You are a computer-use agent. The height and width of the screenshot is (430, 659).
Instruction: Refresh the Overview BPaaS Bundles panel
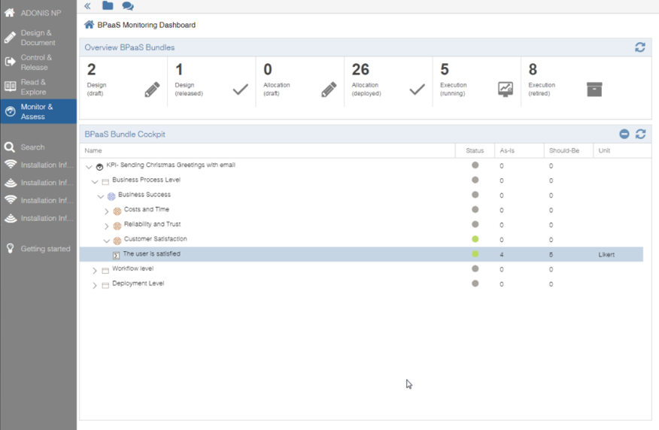point(639,47)
